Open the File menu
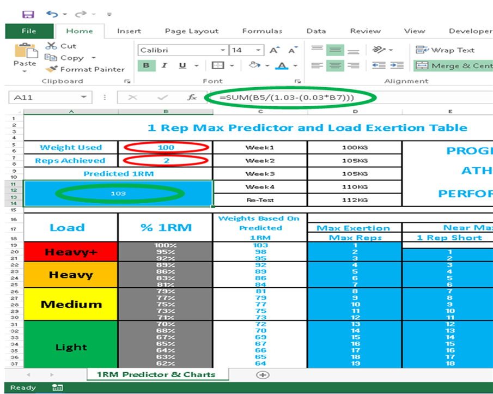 tap(28, 31)
